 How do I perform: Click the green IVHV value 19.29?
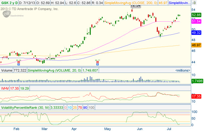click(x=25, y=88)
